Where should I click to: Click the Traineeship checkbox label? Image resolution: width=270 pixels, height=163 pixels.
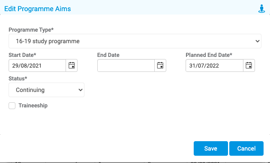(x=33, y=106)
